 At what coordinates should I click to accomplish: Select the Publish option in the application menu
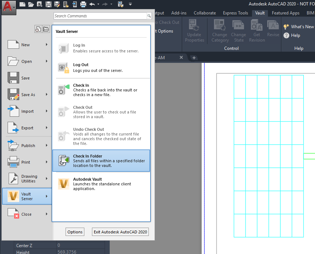[x=28, y=145]
